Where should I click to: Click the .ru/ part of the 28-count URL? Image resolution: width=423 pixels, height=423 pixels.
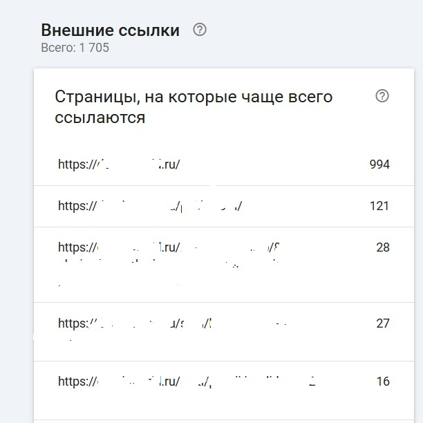[170, 248]
